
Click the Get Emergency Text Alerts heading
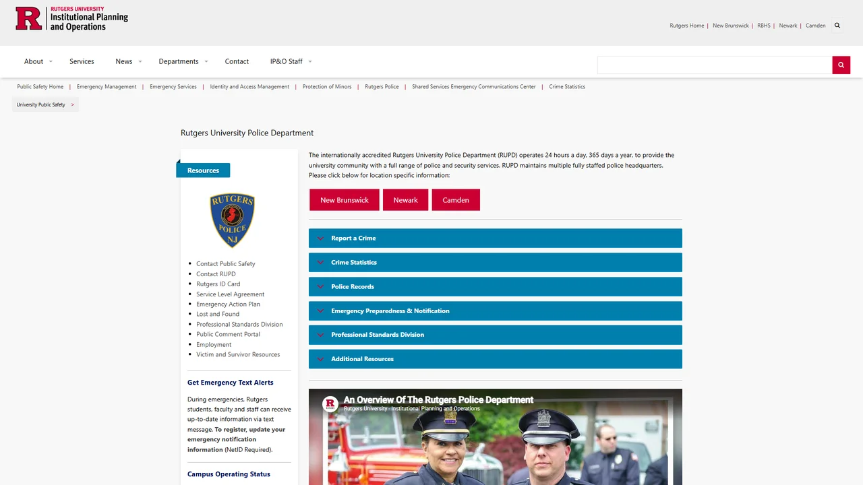(x=231, y=383)
